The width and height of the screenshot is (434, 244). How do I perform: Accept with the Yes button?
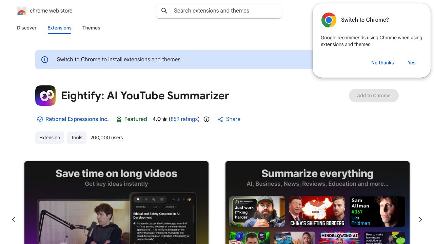click(x=412, y=63)
